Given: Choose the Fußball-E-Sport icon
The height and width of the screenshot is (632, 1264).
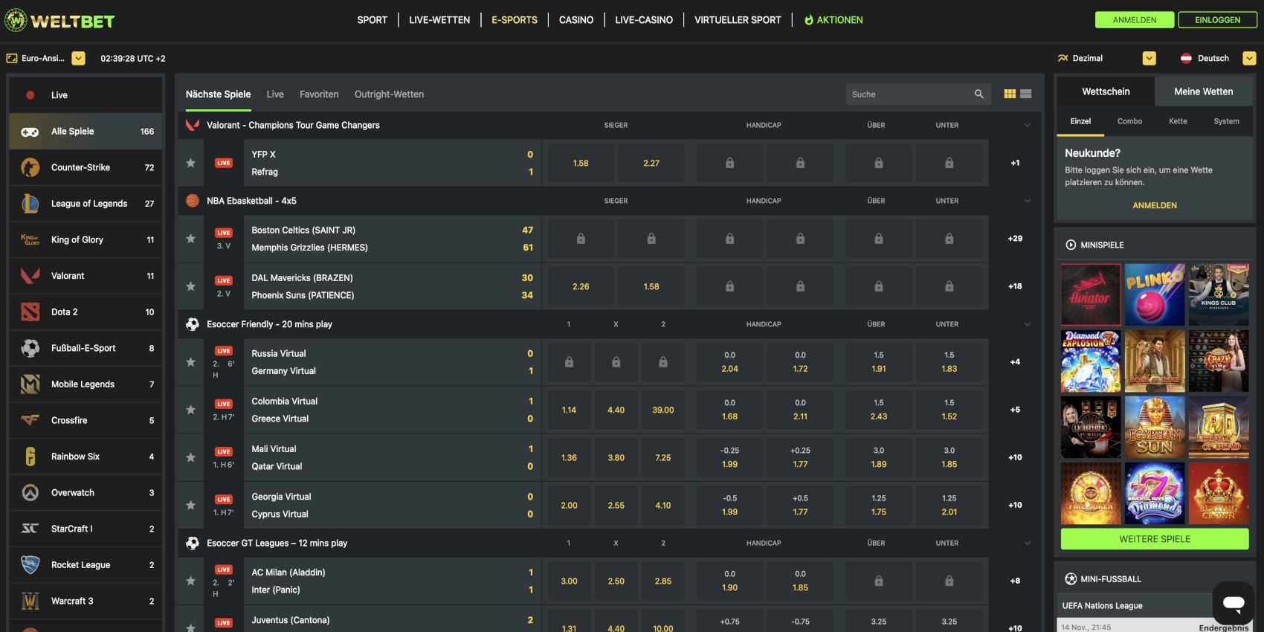Looking at the screenshot, I should 30,348.
